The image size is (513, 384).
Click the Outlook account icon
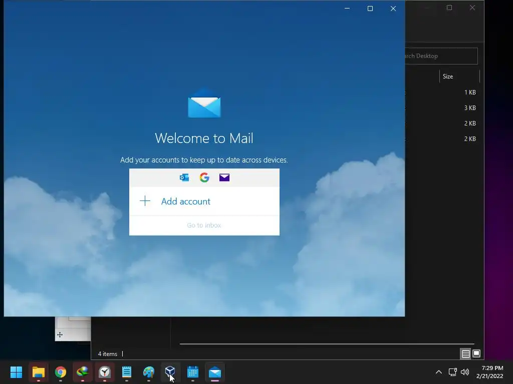[x=184, y=177]
